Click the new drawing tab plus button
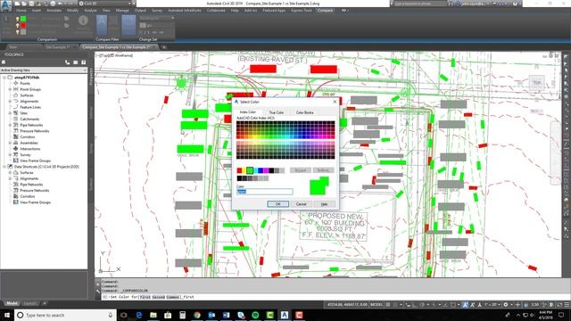This screenshot has width=571, height=321. [164, 47]
